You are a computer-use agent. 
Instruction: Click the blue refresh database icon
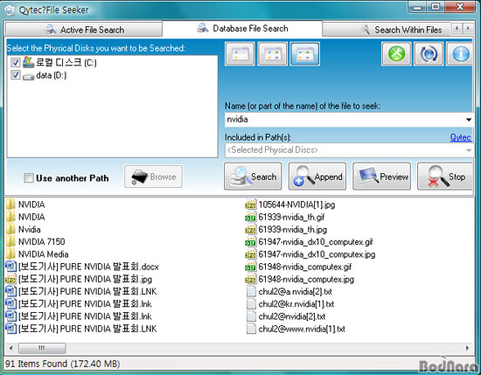point(429,54)
